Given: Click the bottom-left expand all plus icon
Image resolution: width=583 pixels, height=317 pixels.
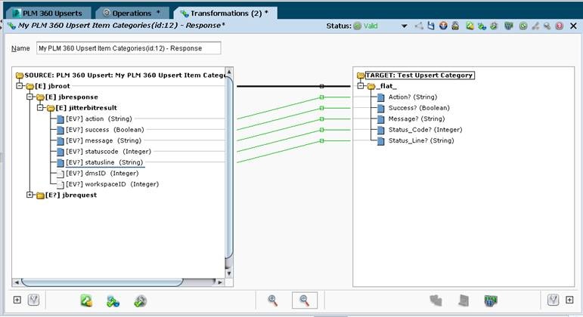Looking at the screenshot, I should 17,300.
